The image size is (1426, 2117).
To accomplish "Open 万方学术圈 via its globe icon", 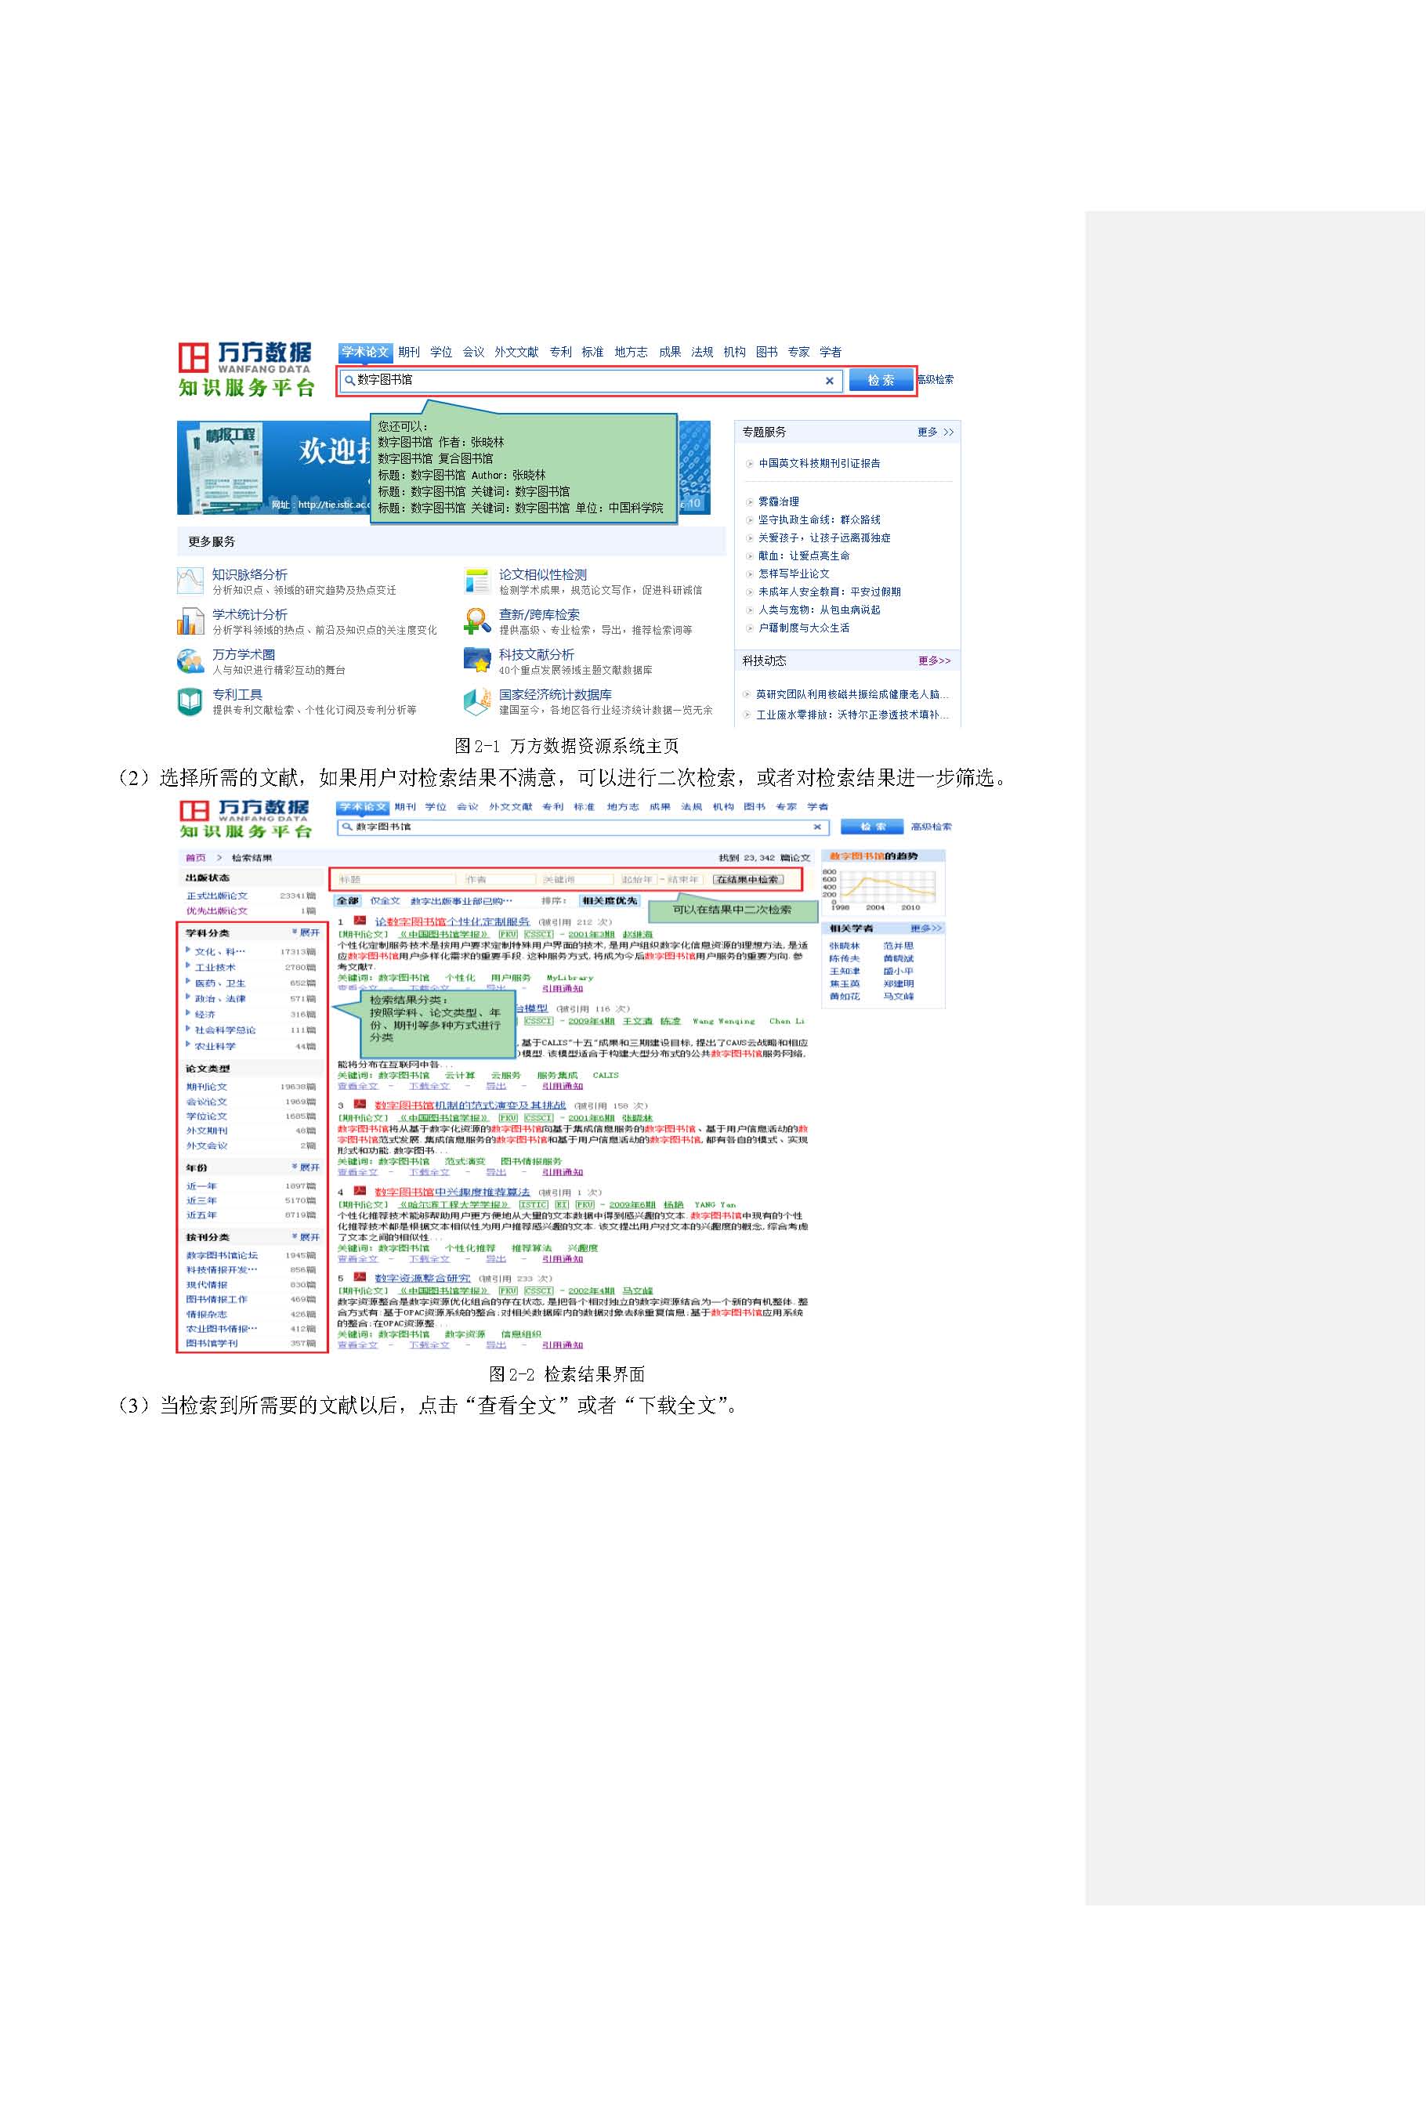I will [x=190, y=660].
